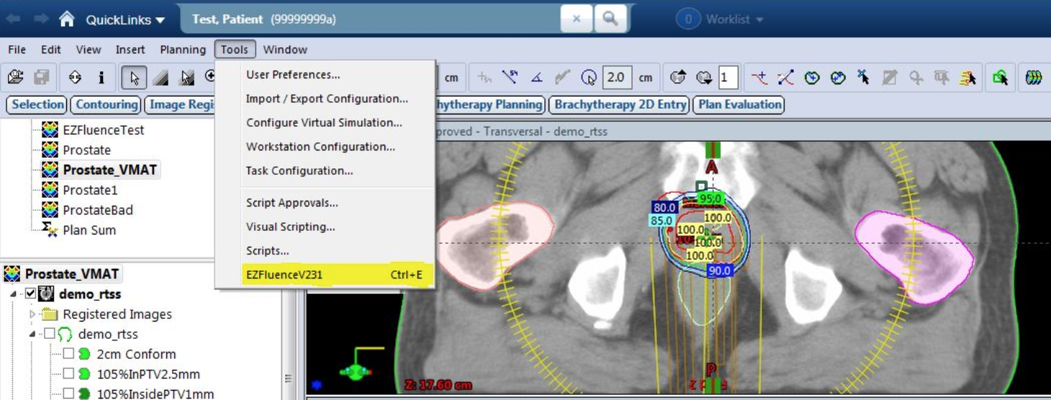This screenshot has height=400, width=1051.
Task: Click the circle cursor tool icon
Action: [588, 77]
